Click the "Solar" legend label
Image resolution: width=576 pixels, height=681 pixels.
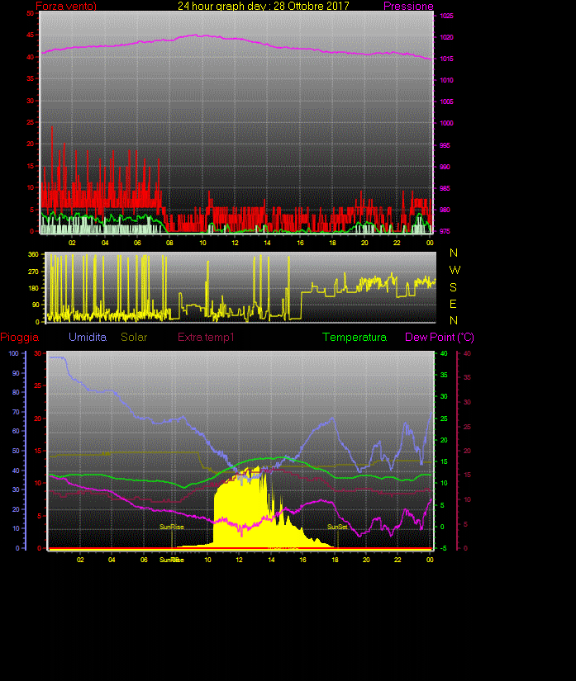tap(134, 337)
